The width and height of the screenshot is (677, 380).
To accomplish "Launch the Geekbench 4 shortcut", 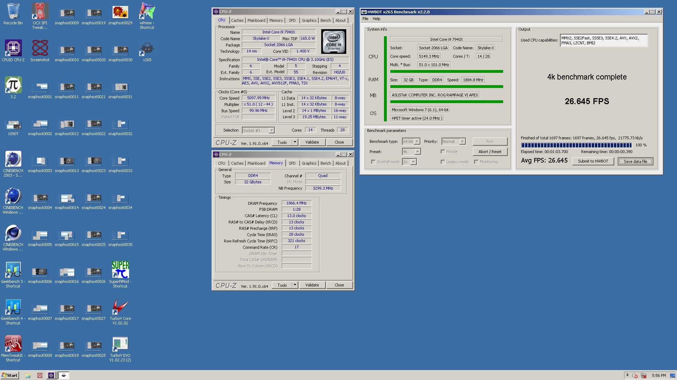I will point(13,311).
